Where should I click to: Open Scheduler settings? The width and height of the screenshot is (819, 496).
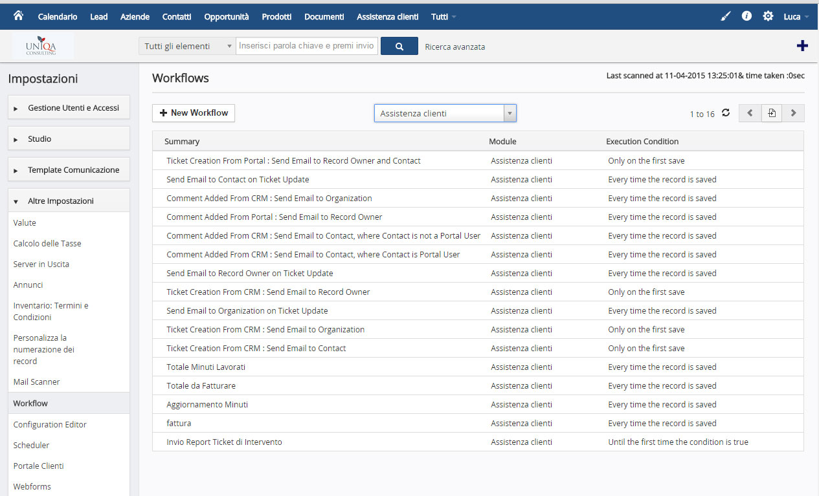(x=31, y=446)
